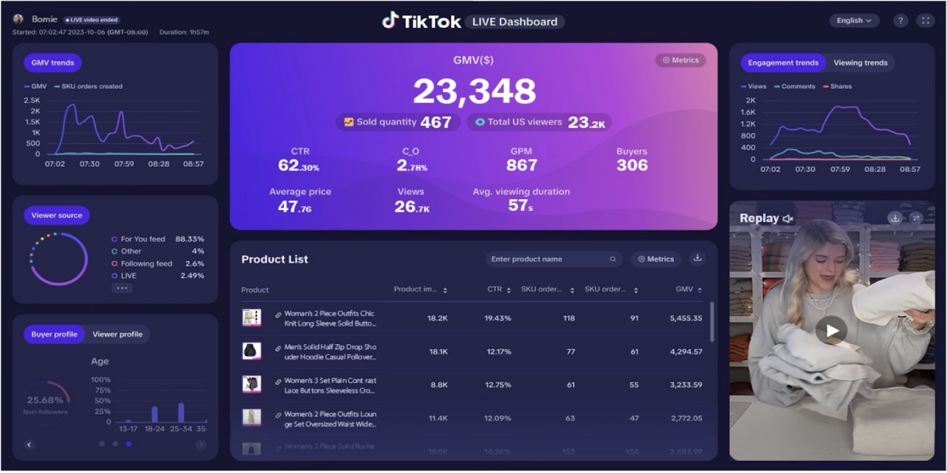This screenshot has height=473, width=947.
Task: Open Metrics selector in Product List
Action: (x=656, y=259)
